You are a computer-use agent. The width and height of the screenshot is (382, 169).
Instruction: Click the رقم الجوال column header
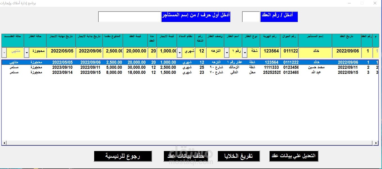coord(289,40)
